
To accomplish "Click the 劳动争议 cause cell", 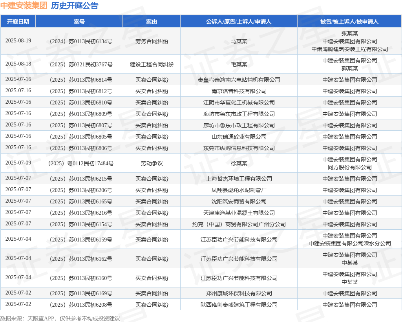I will [x=152, y=163].
